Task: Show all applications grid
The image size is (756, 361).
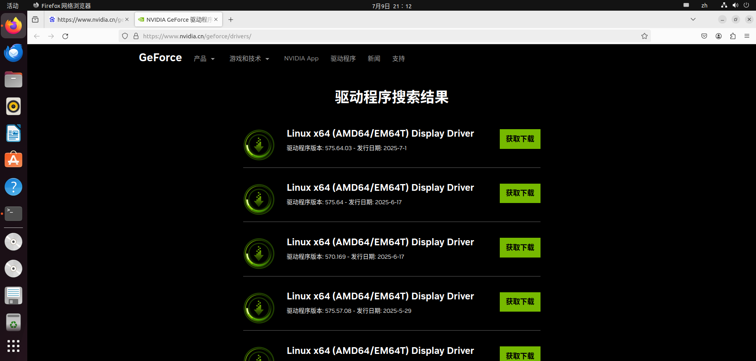Action: click(13, 346)
